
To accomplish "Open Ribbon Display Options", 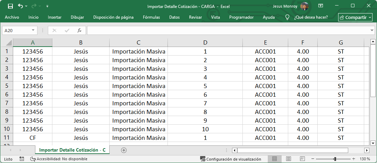I will (x=320, y=6).
